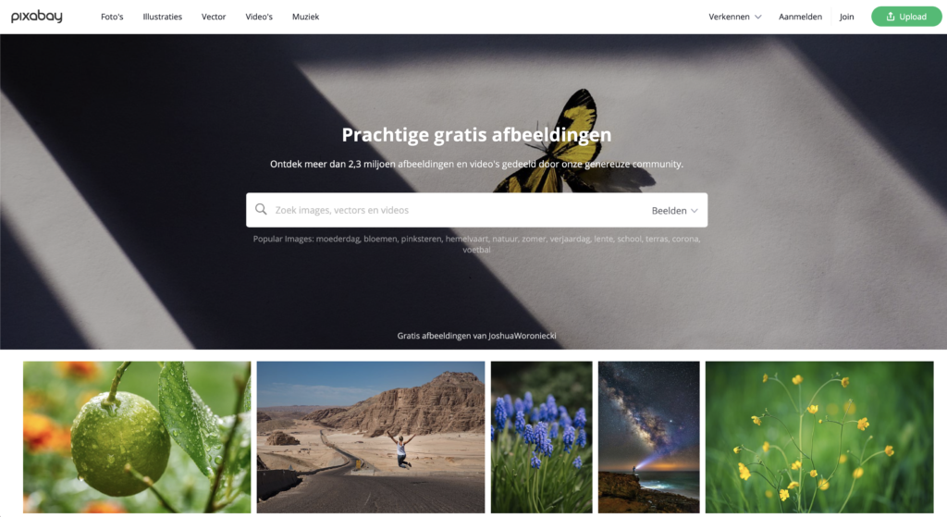Click the Pixabay logo
The width and height of the screenshot is (947, 517).
click(37, 17)
